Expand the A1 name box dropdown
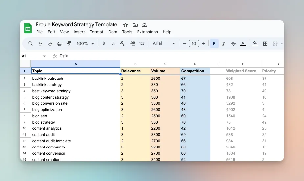304x181 pixels. point(44,56)
